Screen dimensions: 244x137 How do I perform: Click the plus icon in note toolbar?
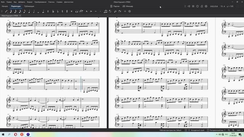[125, 11]
